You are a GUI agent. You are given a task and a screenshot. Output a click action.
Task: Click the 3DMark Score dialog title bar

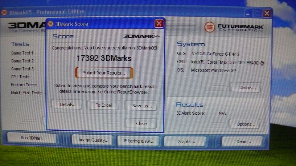click(x=105, y=24)
